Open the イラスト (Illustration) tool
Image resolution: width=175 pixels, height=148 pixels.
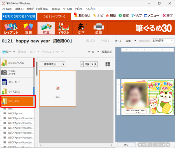pyautogui.click(x=64, y=28)
